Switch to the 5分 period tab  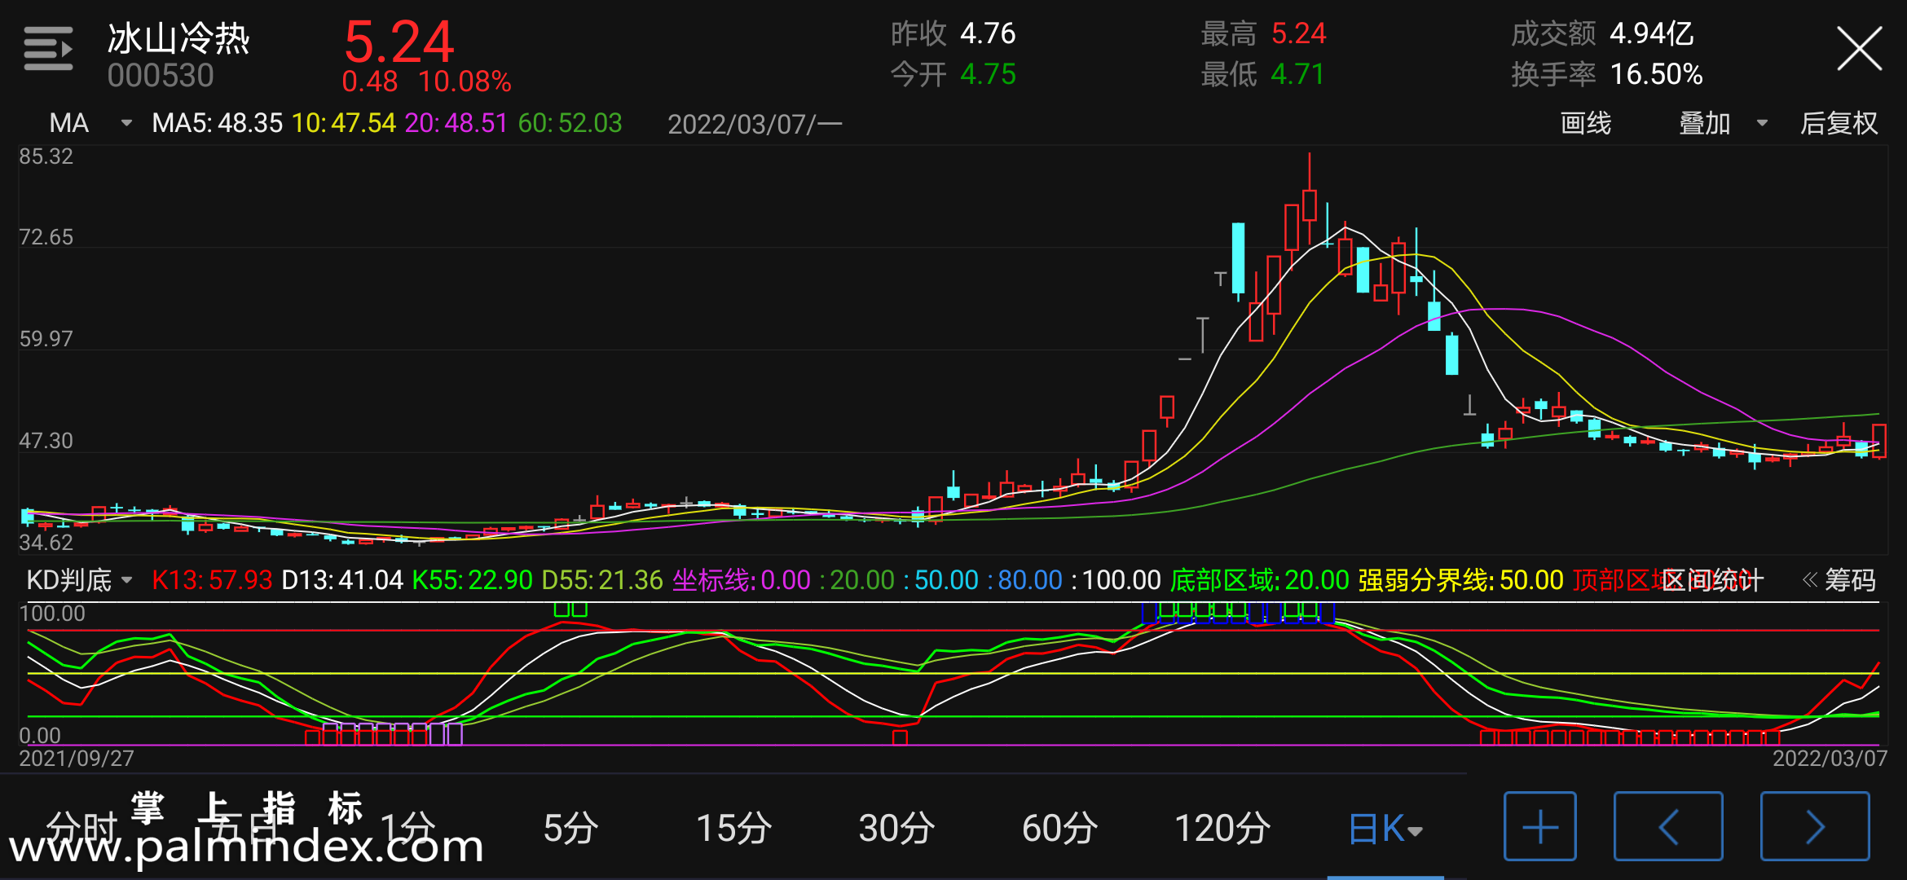tap(570, 829)
